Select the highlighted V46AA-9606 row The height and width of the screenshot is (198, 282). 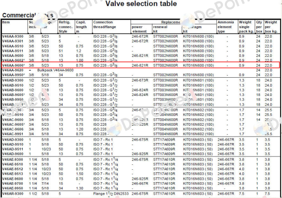[x=141, y=65]
